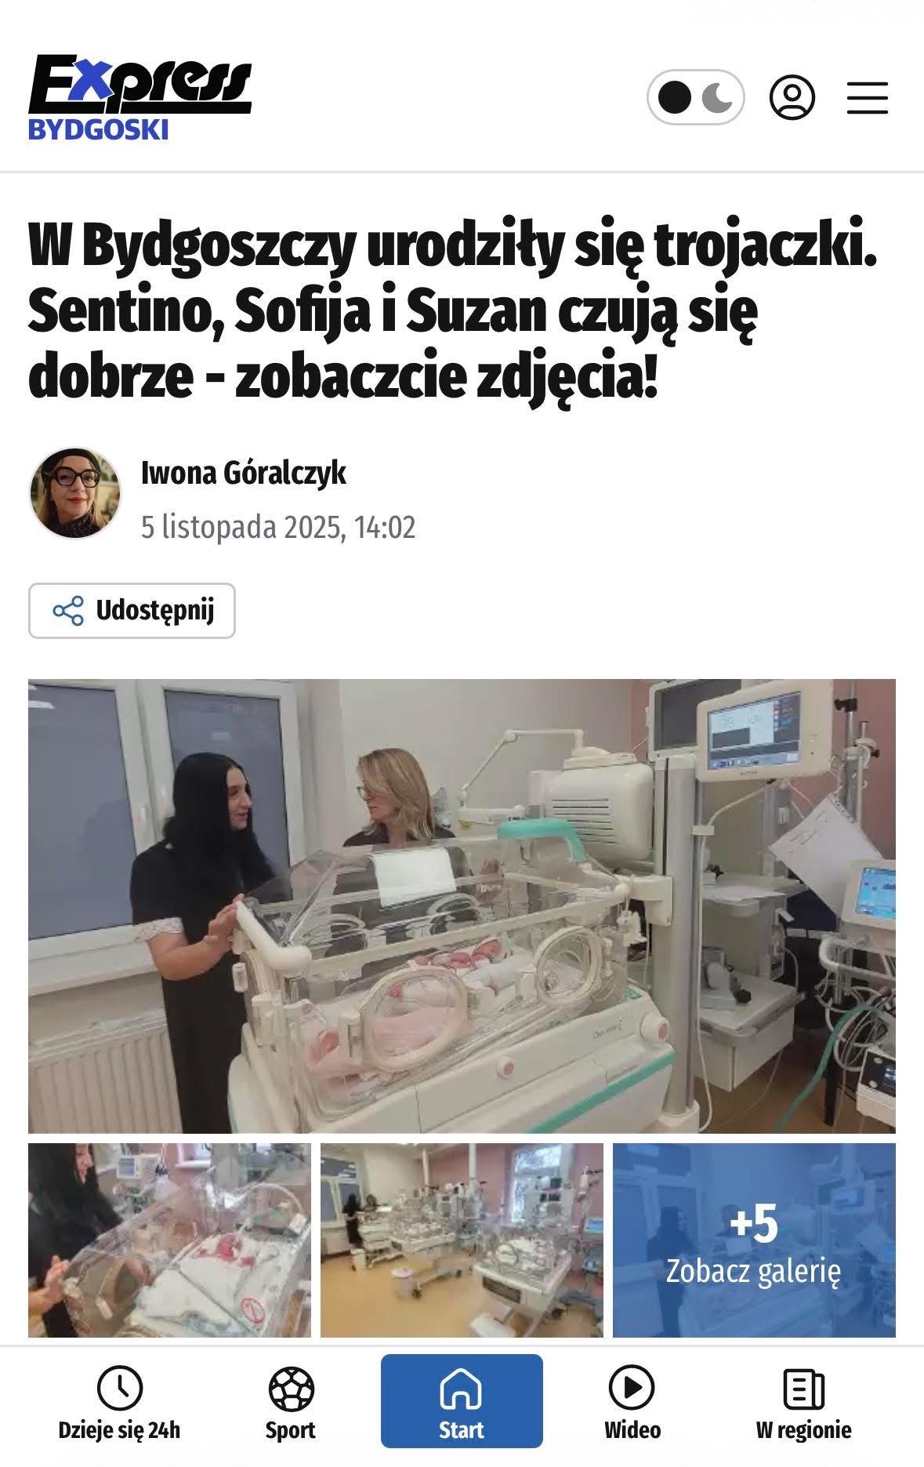Screen dimensions: 924x1467
Task: Open the first small gallery thumbnail
Action: coord(169,1240)
